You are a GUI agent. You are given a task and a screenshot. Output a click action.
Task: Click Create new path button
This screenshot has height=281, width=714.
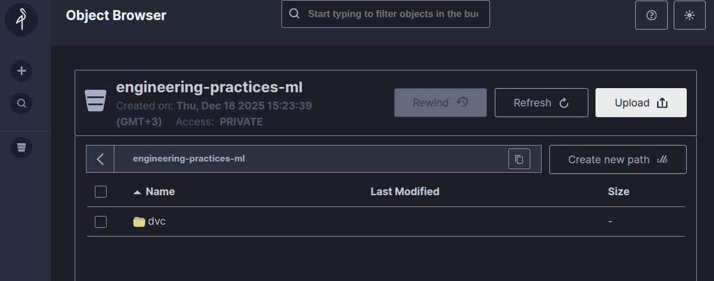[x=617, y=160]
